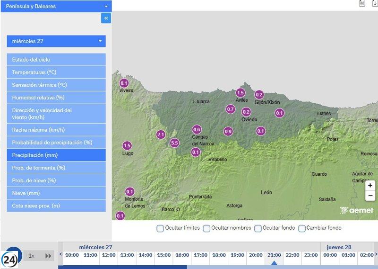The height and width of the screenshot is (269, 378).
Task: Select Temperaturas (°C) layer
Action: pyautogui.click(x=56, y=72)
